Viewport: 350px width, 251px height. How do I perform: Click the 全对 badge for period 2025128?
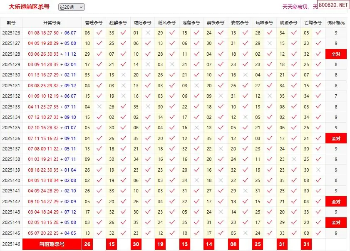(336, 54)
